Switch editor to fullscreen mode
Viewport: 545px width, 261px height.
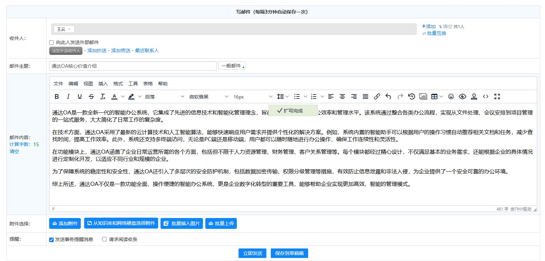click(x=497, y=96)
